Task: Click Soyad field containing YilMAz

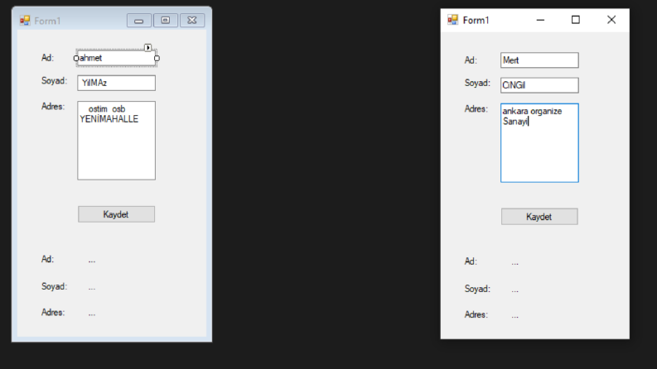Action: click(117, 83)
